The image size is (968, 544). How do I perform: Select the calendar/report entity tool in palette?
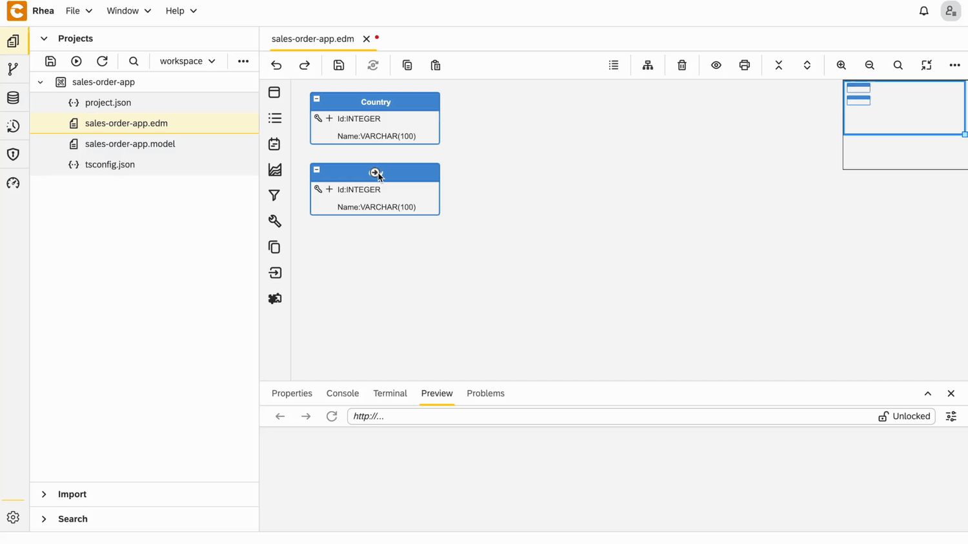[275, 144]
